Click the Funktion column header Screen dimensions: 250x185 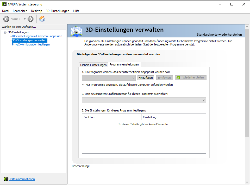[112, 117]
